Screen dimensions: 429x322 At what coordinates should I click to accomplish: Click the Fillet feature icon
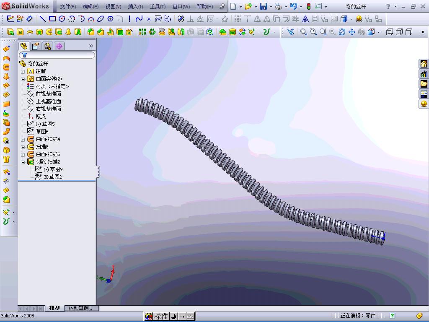click(x=91, y=32)
